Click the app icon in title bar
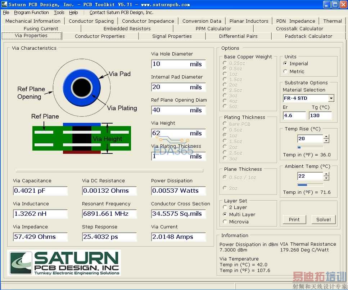 coord(4,5)
